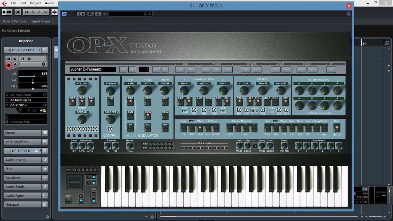Toggle the SYNC oscillator switch
This screenshot has height=221, width=393.
click(208, 101)
